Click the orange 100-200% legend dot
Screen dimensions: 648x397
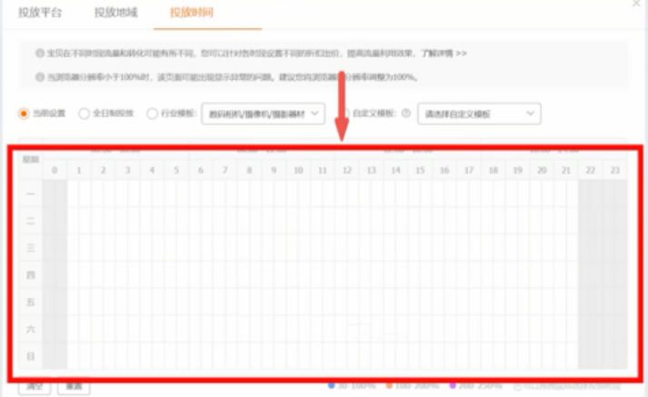click(x=388, y=386)
